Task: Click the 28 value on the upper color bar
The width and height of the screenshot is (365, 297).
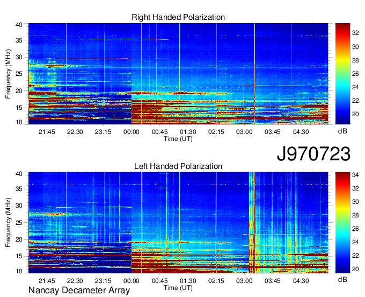Action: [355, 60]
